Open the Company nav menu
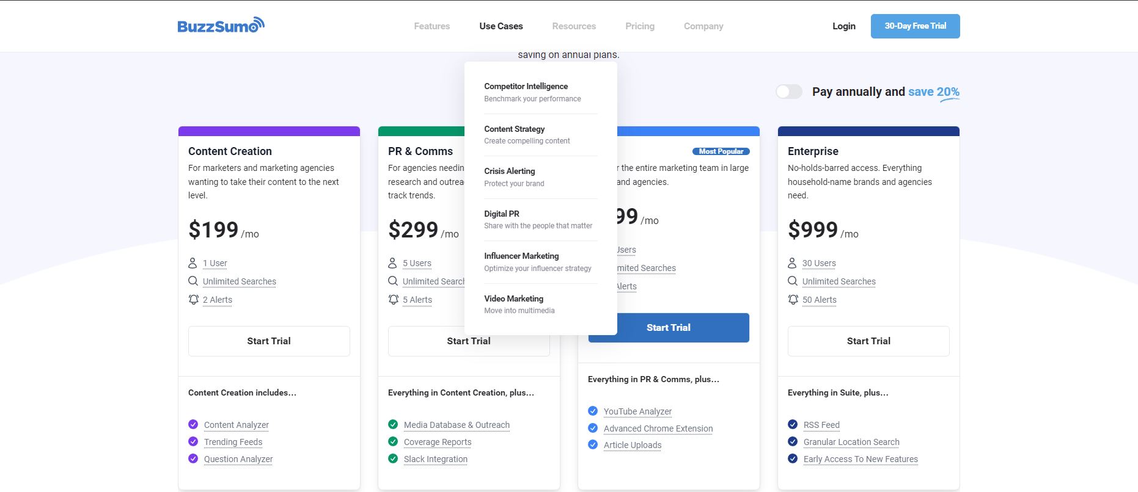Image resolution: width=1138 pixels, height=492 pixels. pos(703,26)
